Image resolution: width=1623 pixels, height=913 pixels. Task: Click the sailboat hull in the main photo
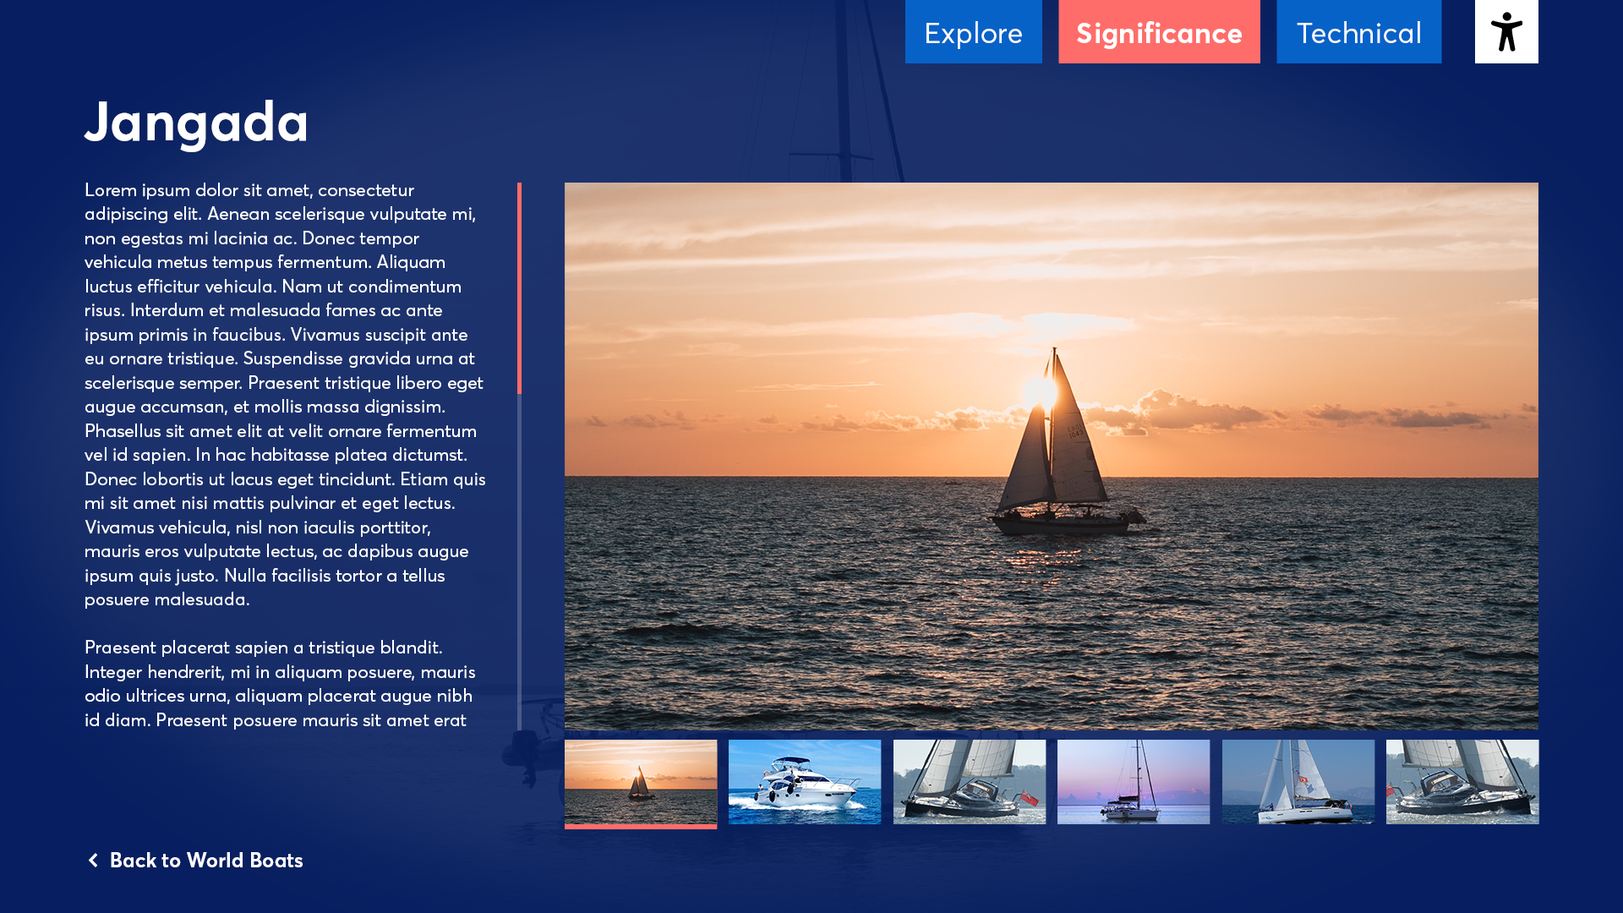point(1063,523)
